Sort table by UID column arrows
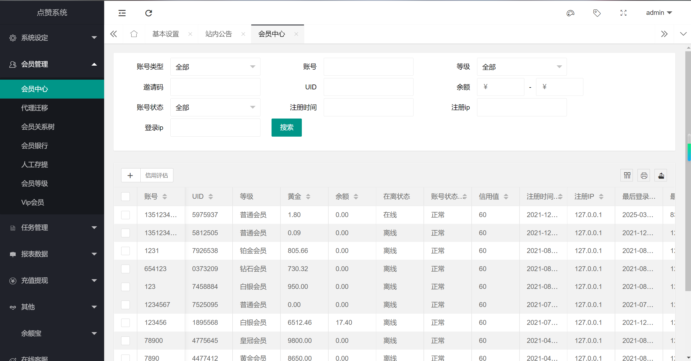691x361 pixels. pyautogui.click(x=211, y=197)
